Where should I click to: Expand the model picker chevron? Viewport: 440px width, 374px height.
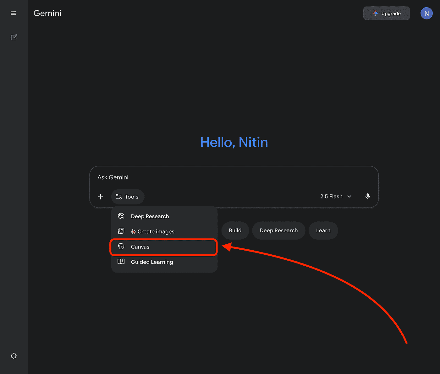[349, 196]
